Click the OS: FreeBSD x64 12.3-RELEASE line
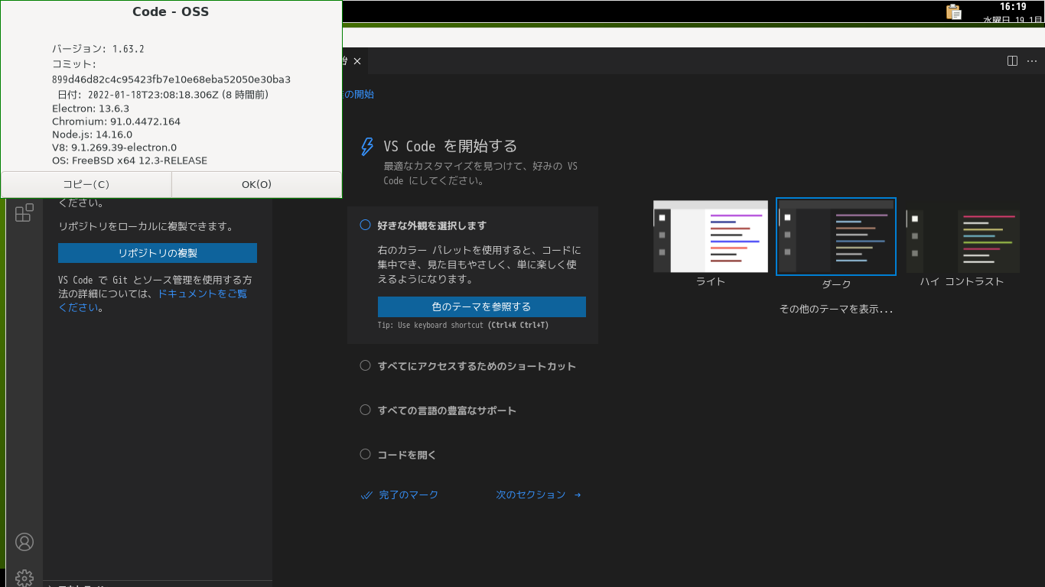 (129, 161)
